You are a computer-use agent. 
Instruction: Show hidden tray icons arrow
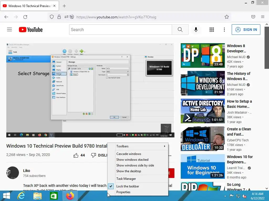(x=225, y=196)
